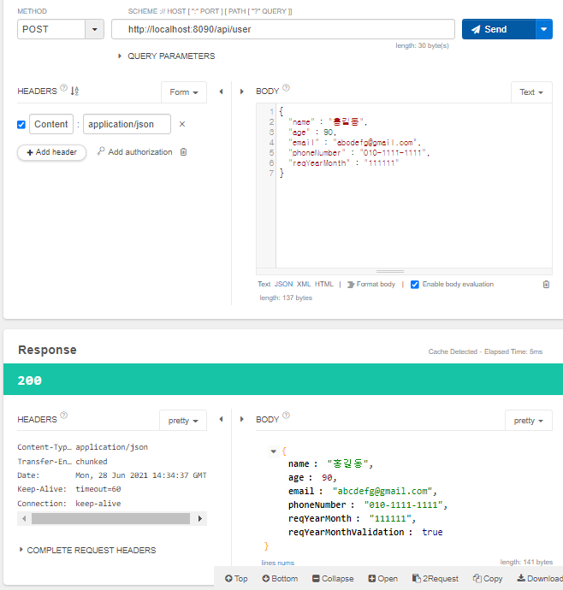Clear request body with trash icon
This screenshot has height=590, width=563.
pyautogui.click(x=546, y=285)
